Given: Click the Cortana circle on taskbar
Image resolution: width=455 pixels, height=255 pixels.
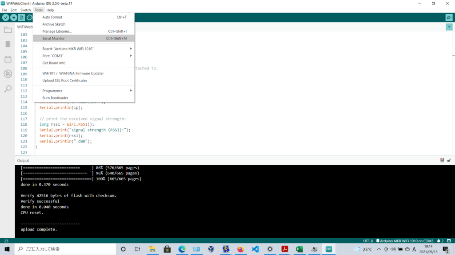Looking at the screenshot, I should tap(123, 249).
